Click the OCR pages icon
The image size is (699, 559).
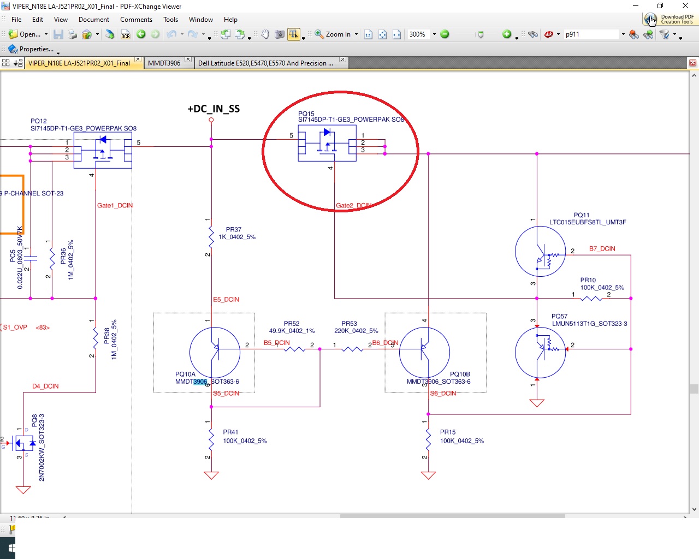tap(126, 34)
